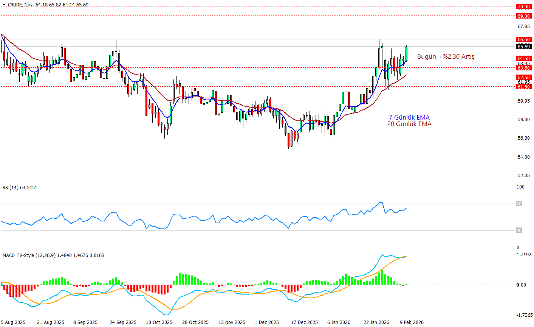The image size is (534, 327).
Task: Click the RSI(14) indicator label
Action: tap(20, 188)
